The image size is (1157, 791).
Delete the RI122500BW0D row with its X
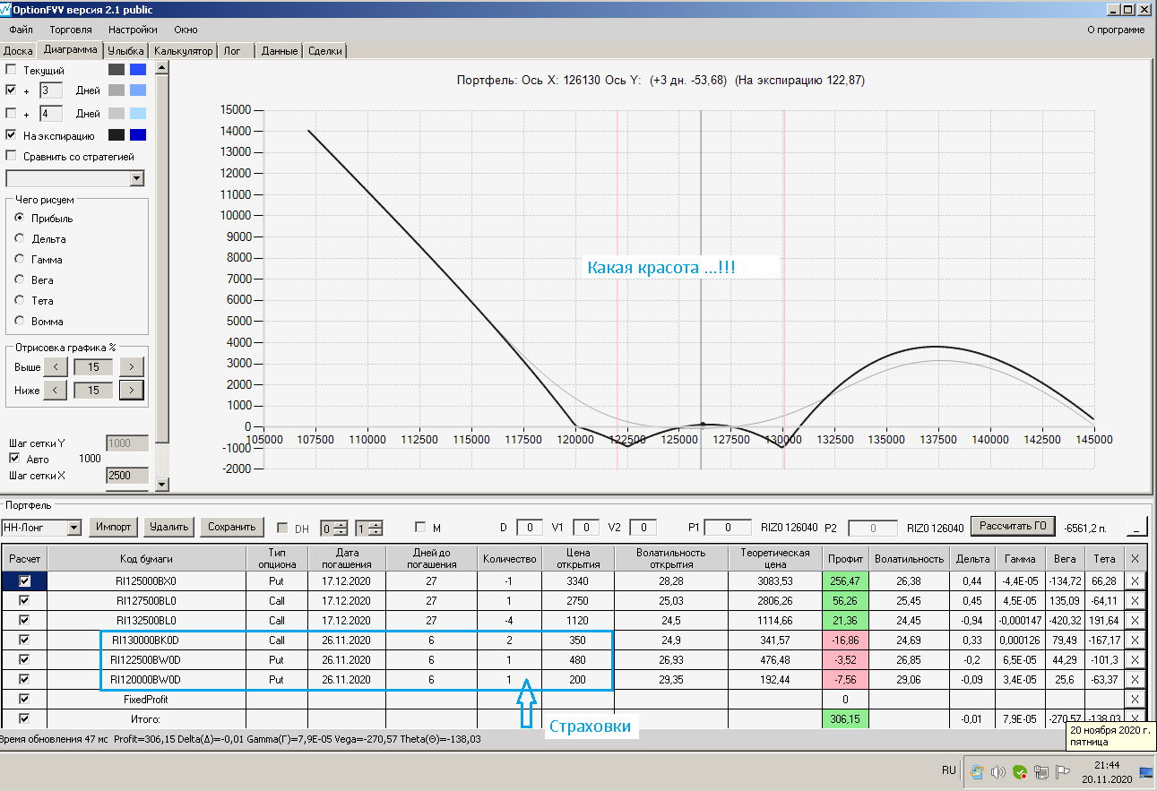coord(1135,659)
